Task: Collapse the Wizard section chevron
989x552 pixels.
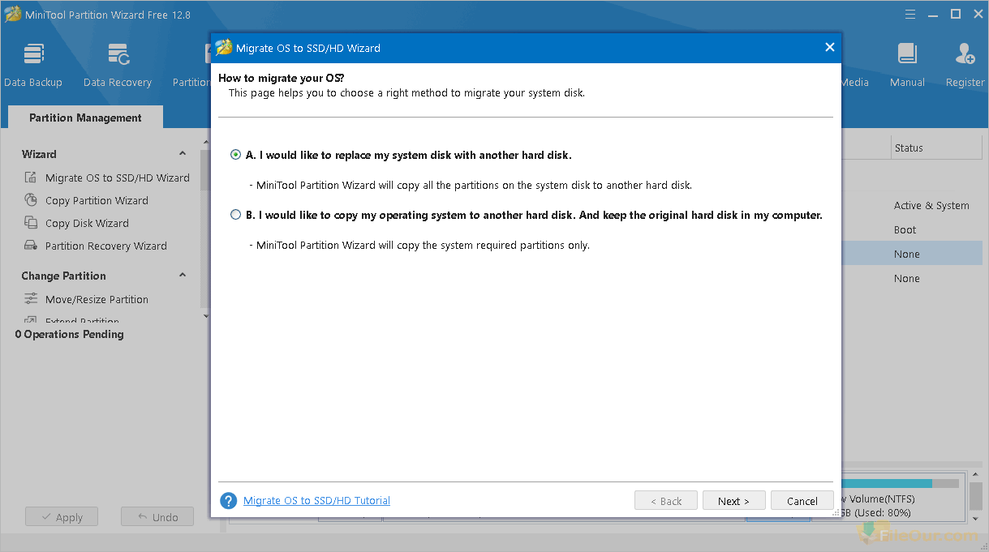Action: pyautogui.click(x=183, y=154)
